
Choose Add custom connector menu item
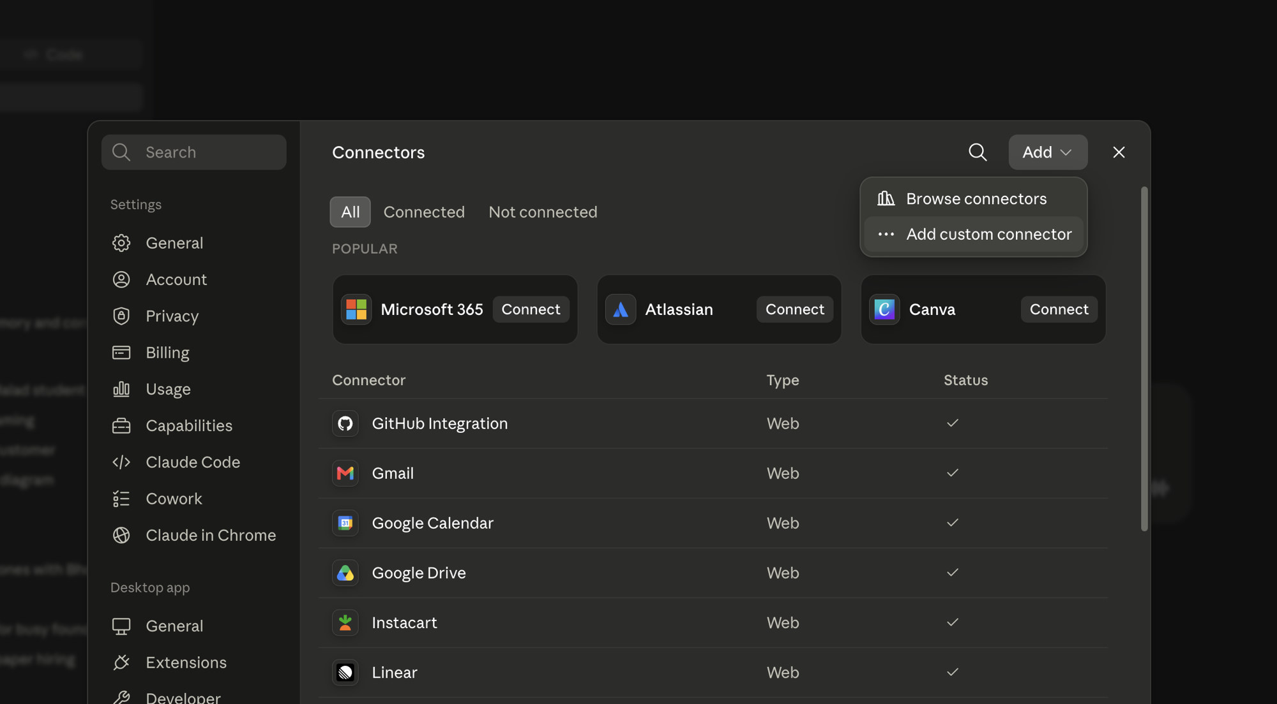click(x=974, y=234)
